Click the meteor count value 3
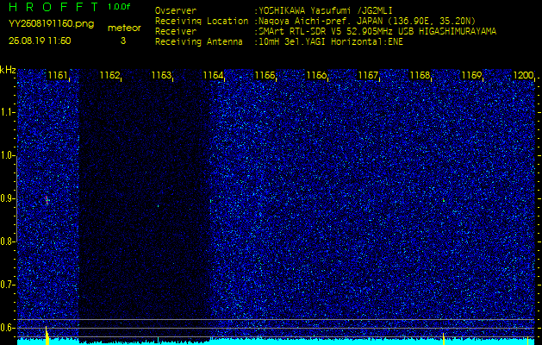542x345 pixels. point(123,41)
